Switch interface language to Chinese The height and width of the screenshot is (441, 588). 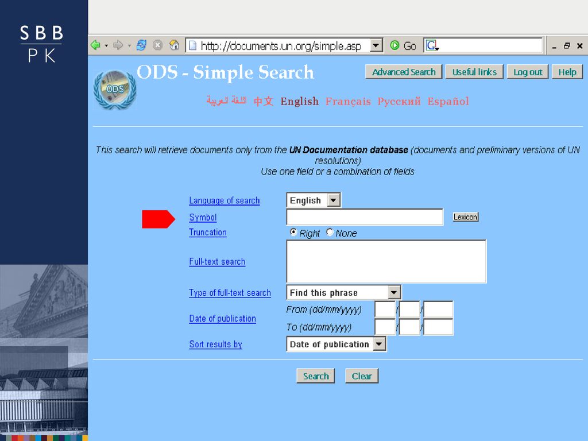264,101
